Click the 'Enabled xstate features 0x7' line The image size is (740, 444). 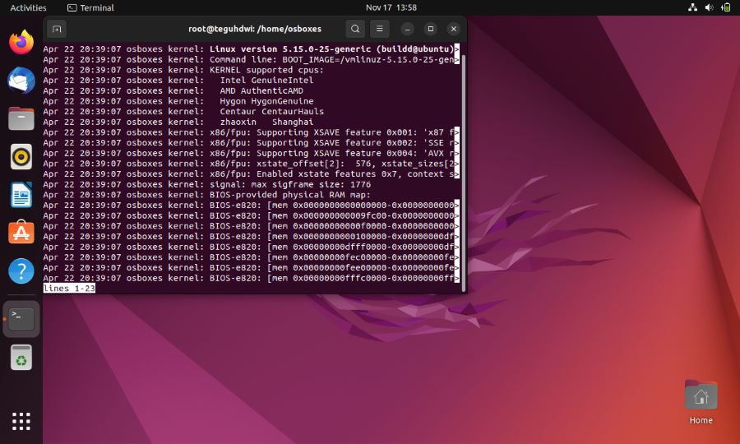[251, 173]
